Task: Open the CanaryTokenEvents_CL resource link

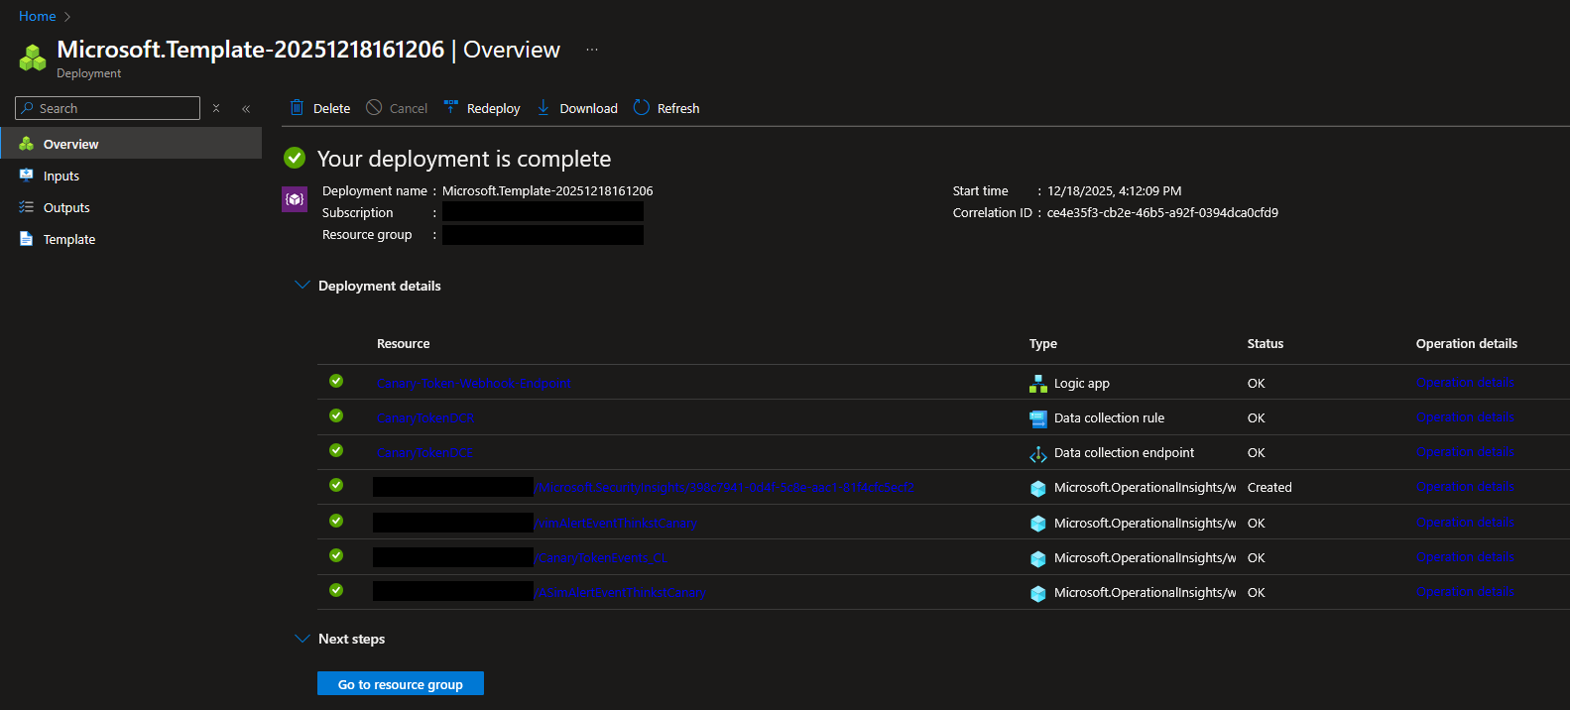Action: click(x=602, y=558)
